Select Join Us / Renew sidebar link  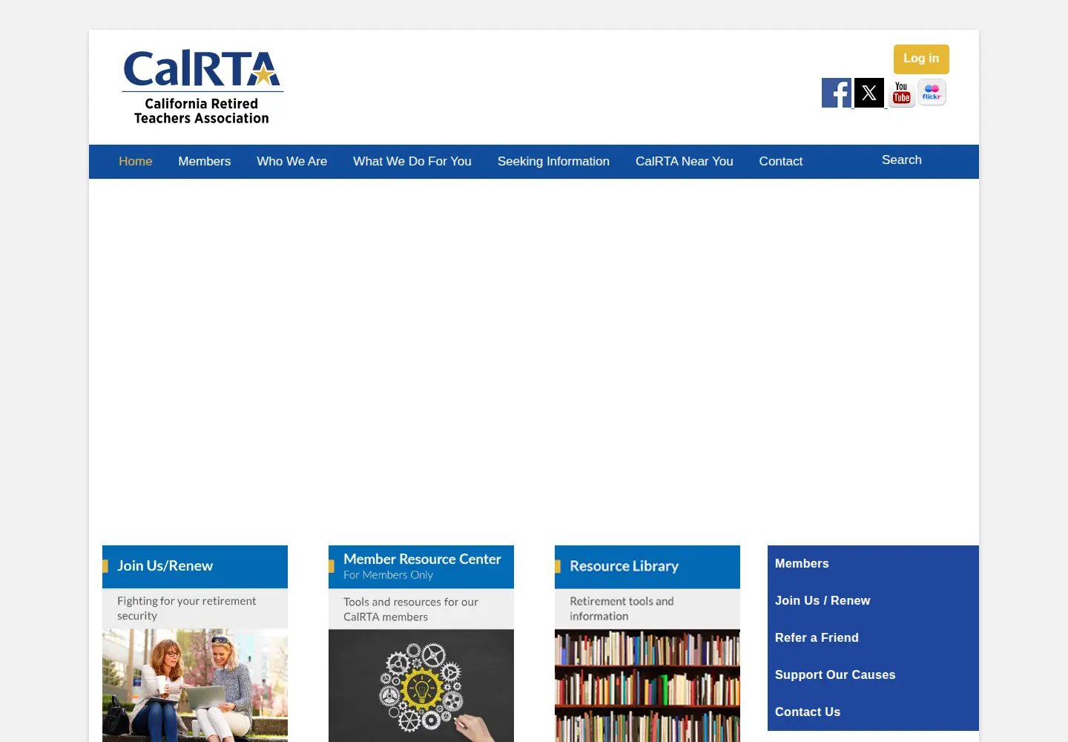(x=823, y=601)
